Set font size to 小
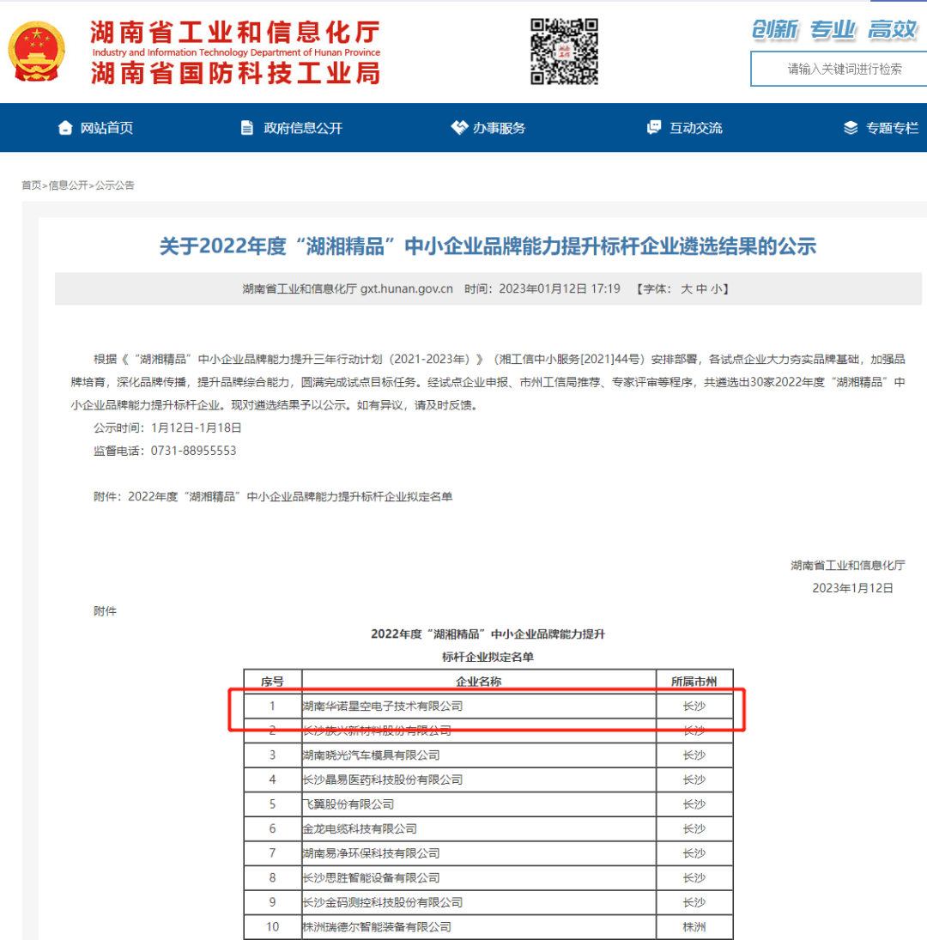 (x=717, y=289)
